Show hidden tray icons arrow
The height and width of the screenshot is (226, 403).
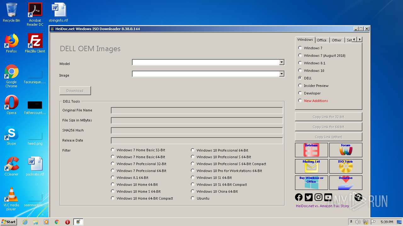coord(351,222)
